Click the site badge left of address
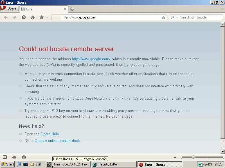225x168 pixels. pos(56,17)
